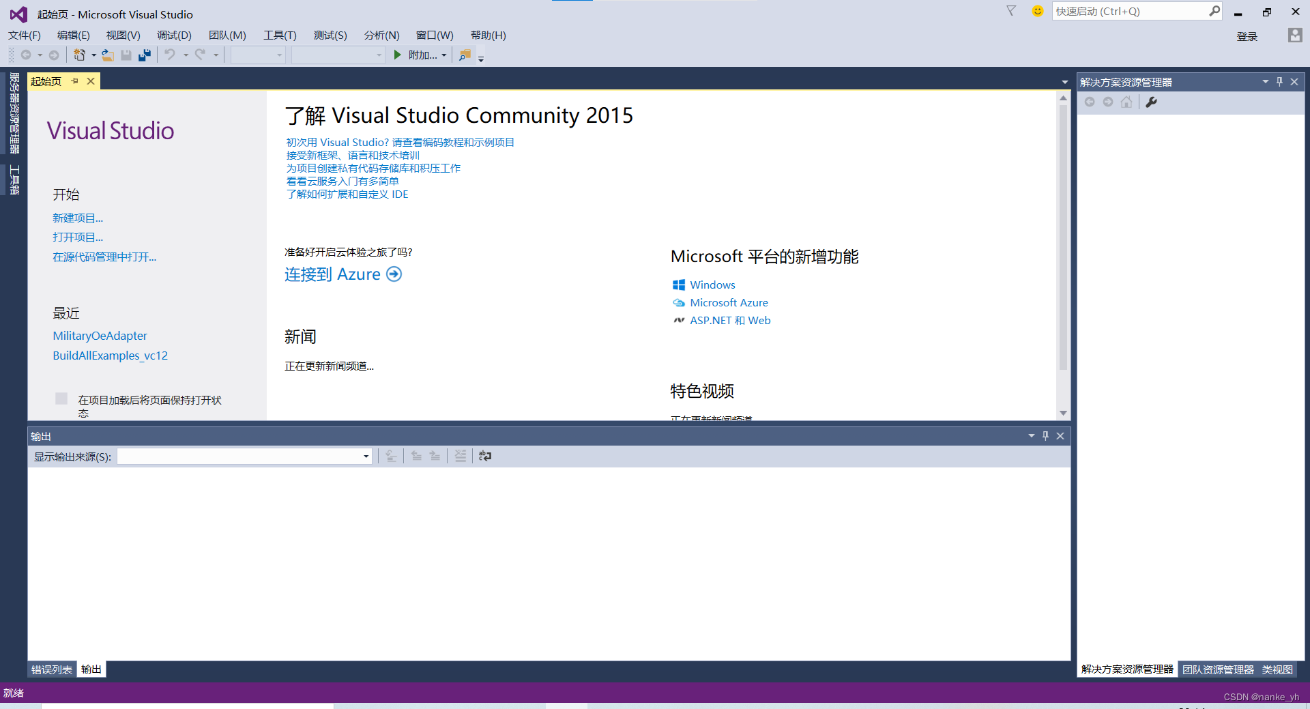Click the Solution Explorer Forward arrow
Screen dimensions: 1310x709
click(1108, 102)
